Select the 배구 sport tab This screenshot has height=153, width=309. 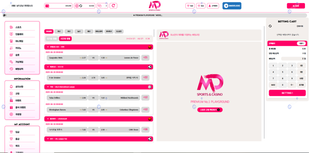(89, 31)
